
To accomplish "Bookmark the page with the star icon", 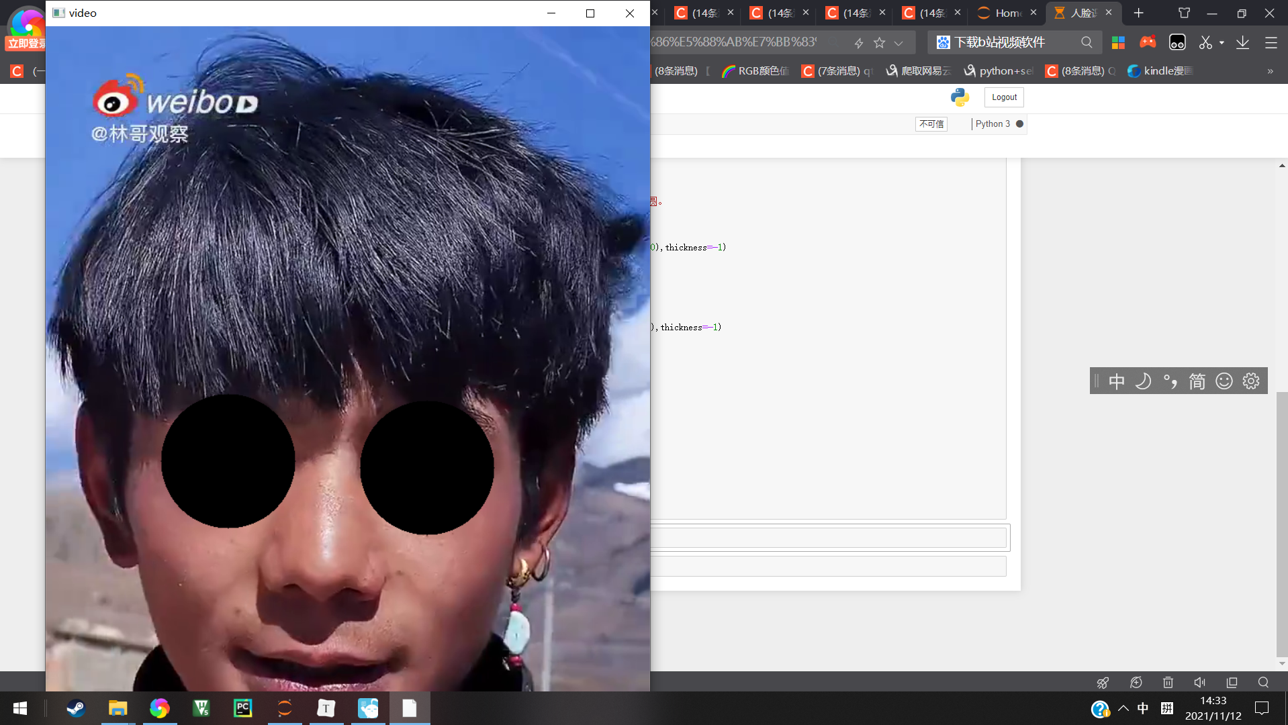I will point(879,43).
